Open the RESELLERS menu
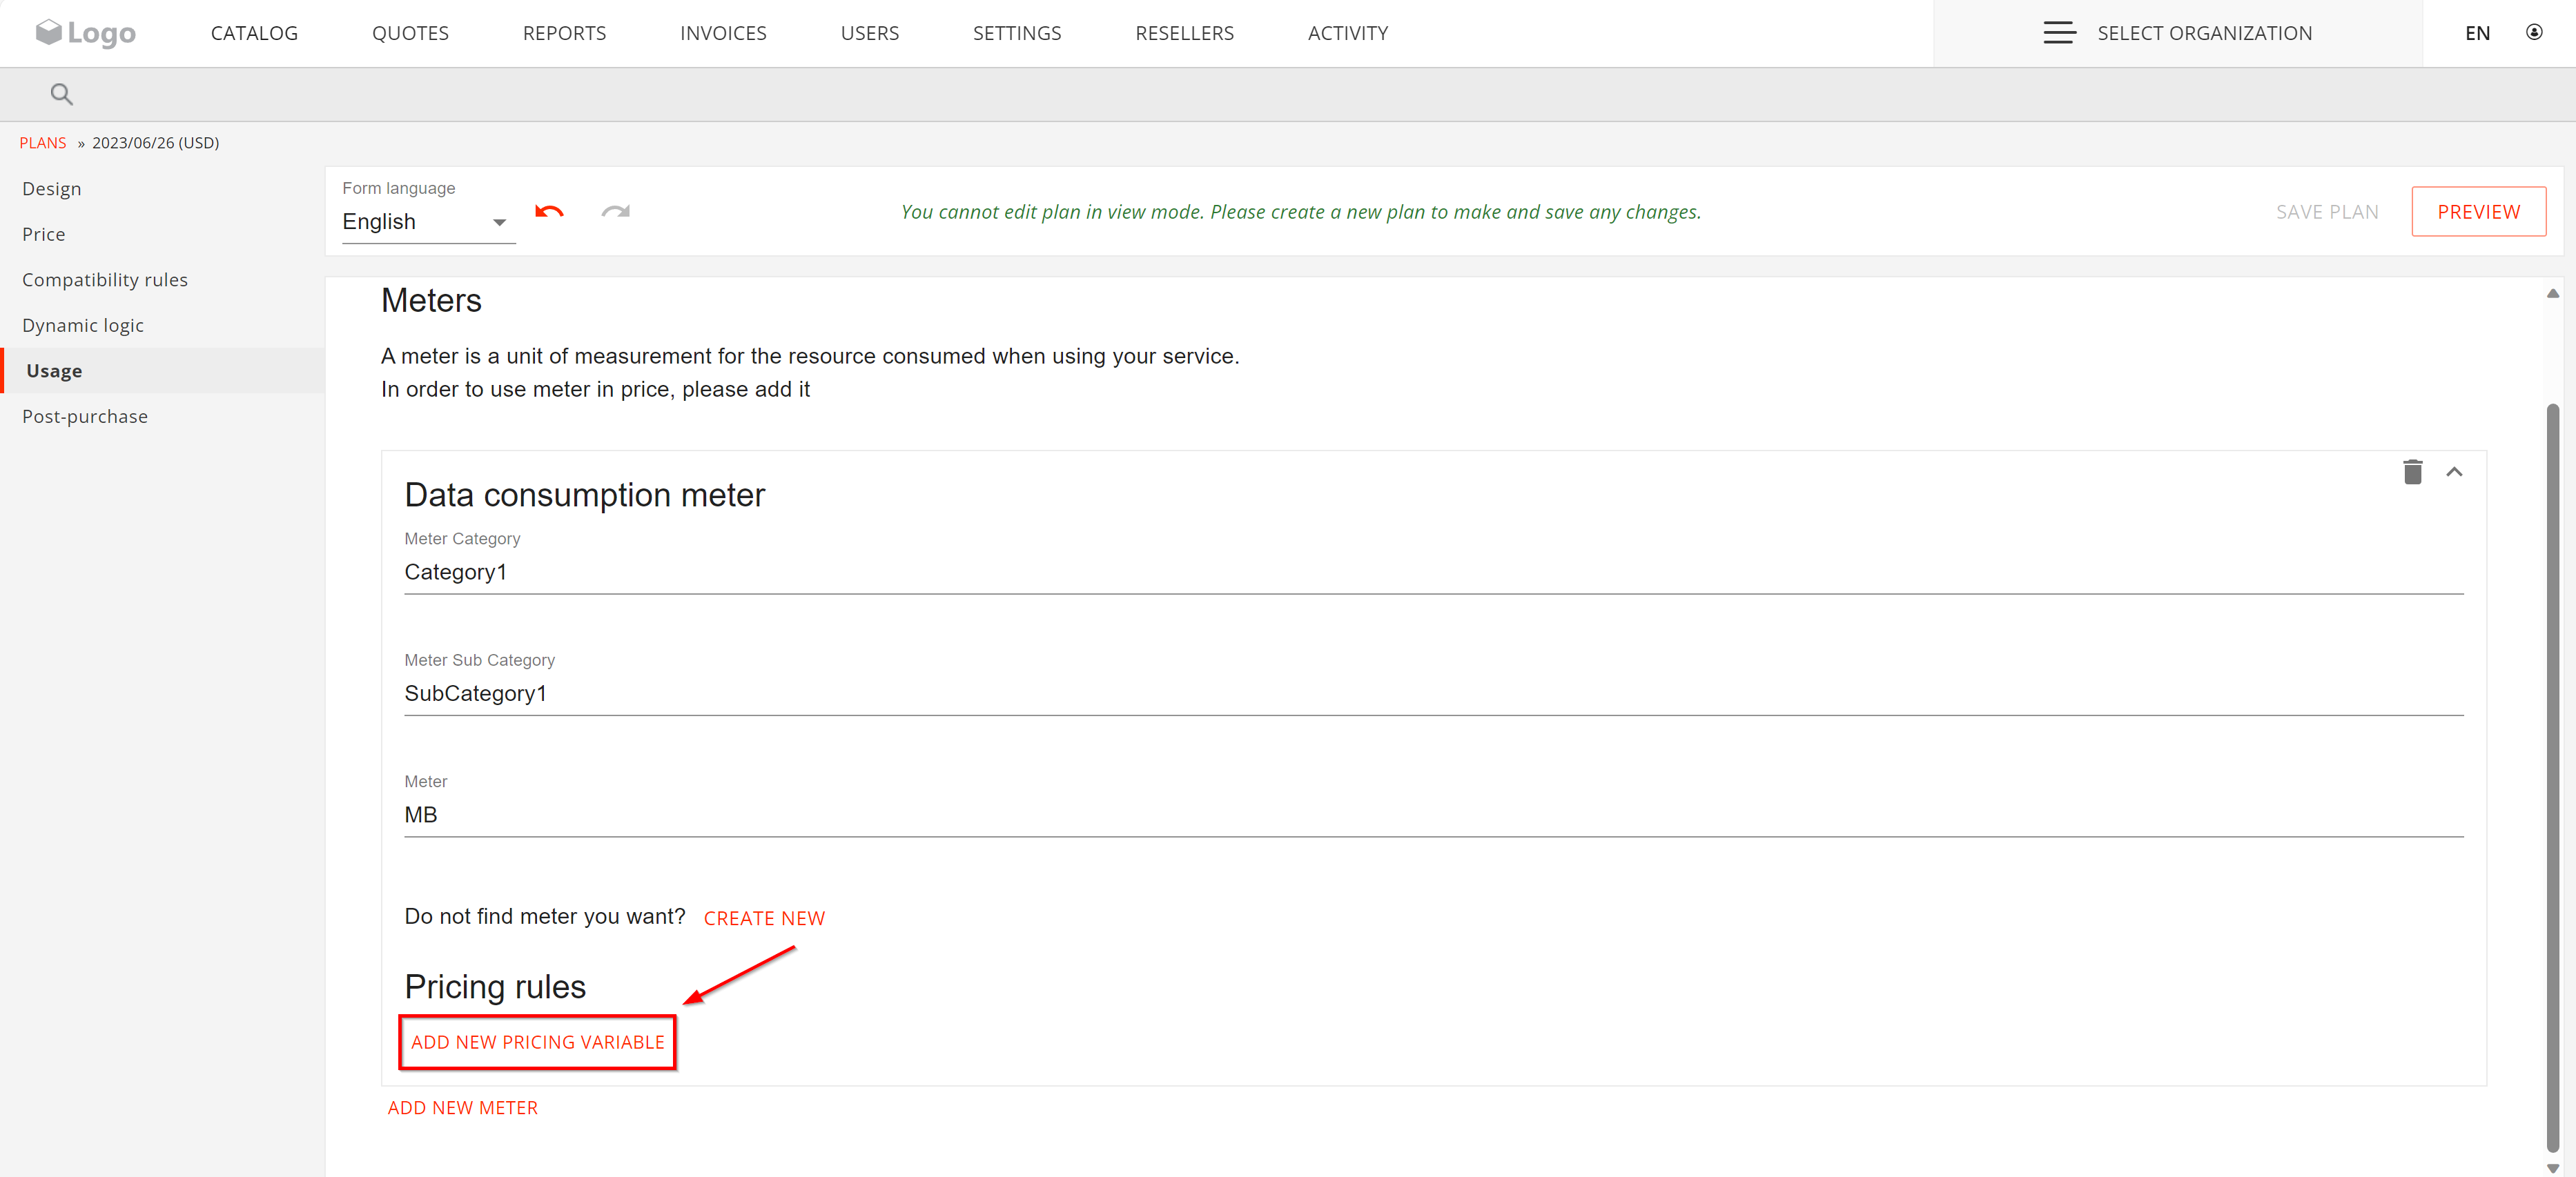This screenshot has height=1177, width=2576. (x=1184, y=33)
